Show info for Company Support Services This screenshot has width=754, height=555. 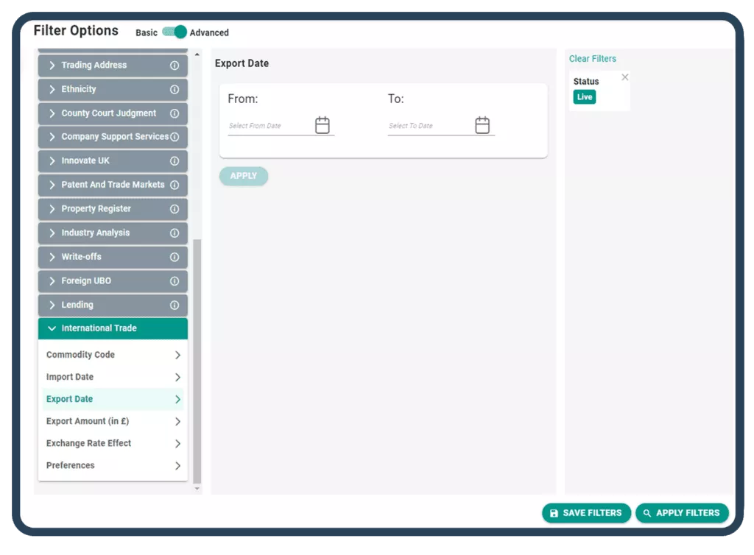pos(175,137)
